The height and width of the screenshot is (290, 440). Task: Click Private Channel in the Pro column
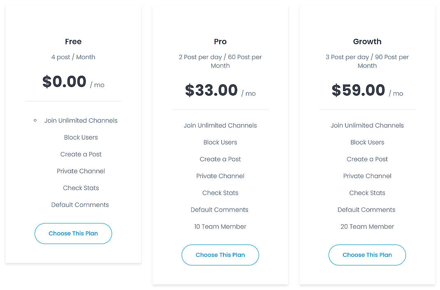(x=220, y=176)
